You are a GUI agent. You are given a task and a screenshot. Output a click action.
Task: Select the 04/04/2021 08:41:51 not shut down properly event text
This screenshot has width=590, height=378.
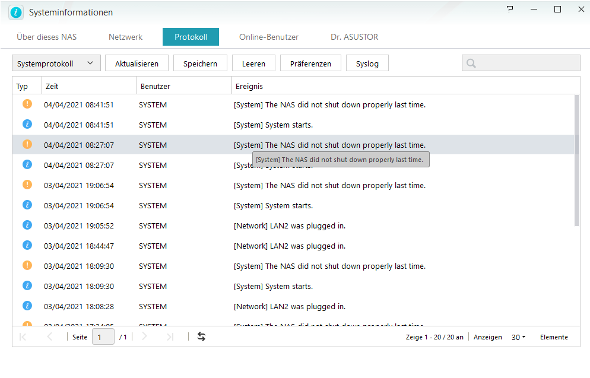point(329,104)
